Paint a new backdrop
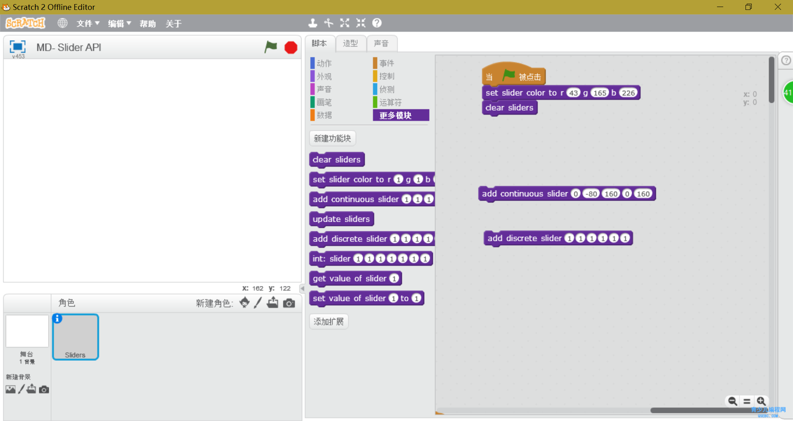Image resolution: width=793 pixels, height=421 pixels. [21, 389]
